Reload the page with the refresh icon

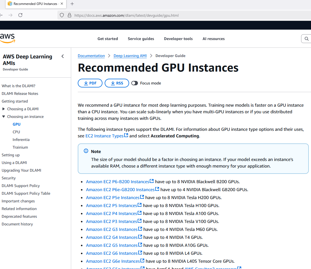(x=20, y=15)
